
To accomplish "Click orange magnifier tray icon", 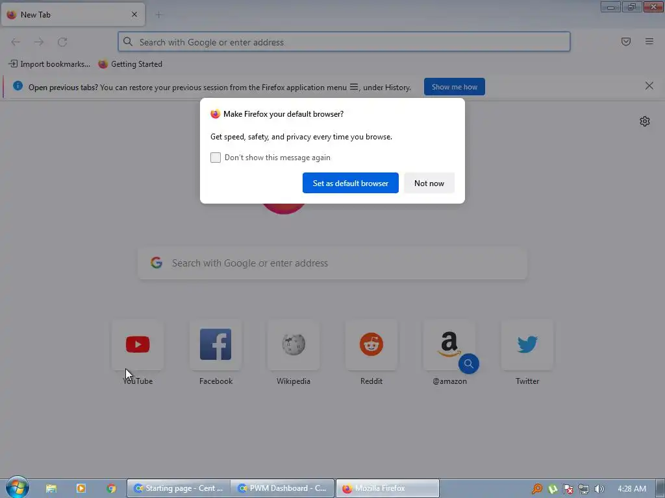I will 537,489.
